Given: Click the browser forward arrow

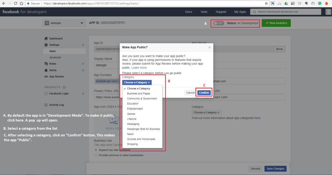Looking at the screenshot, I should click(9, 3).
